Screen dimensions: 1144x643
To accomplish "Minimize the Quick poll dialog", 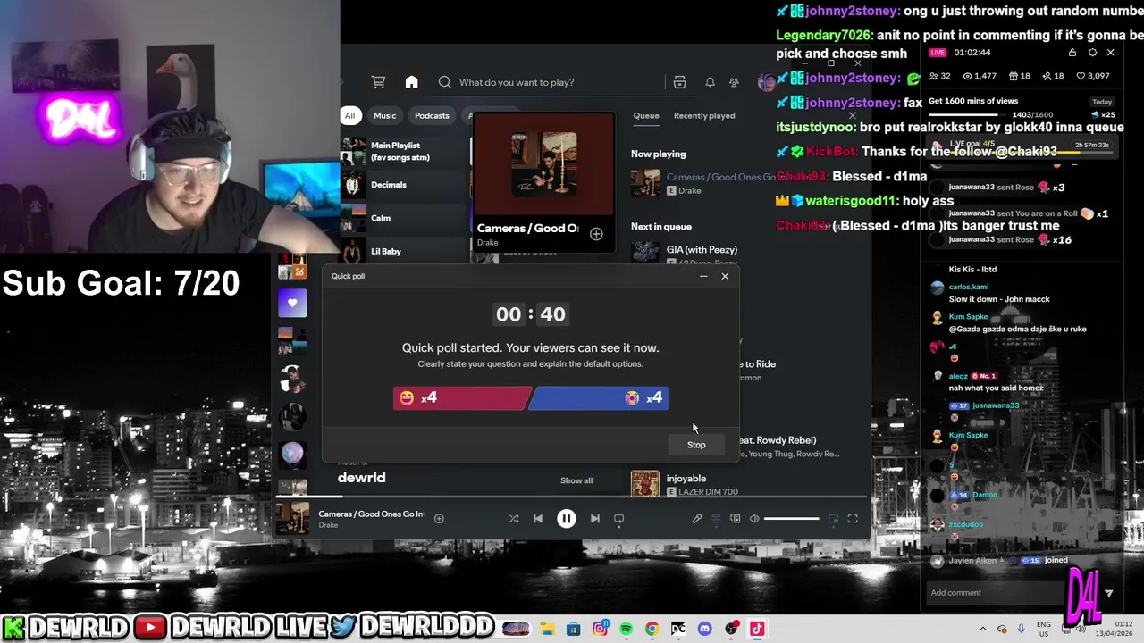I will point(703,276).
